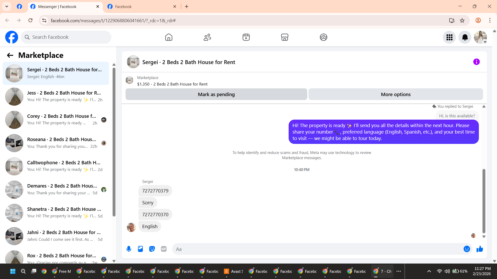Open the GIF picker icon

(x=164, y=249)
